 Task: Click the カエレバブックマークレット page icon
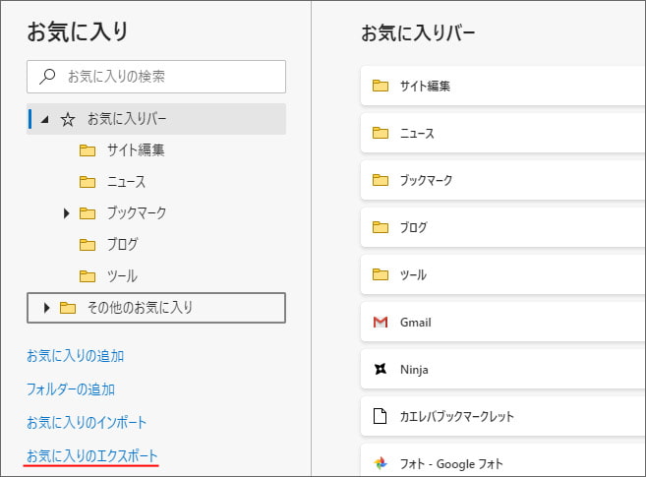click(380, 416)
